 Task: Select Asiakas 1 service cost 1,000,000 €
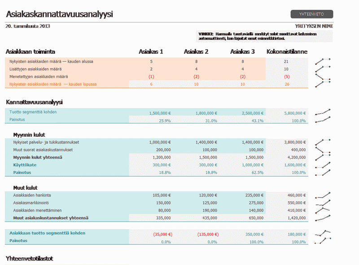[160, 142]
